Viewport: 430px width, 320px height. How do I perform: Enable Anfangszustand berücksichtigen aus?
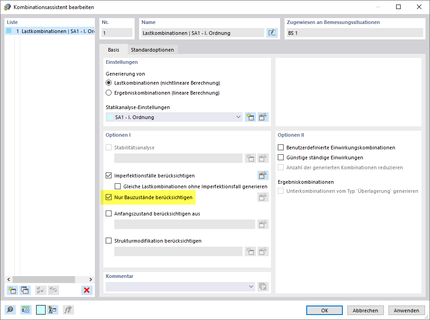(108, 213)
